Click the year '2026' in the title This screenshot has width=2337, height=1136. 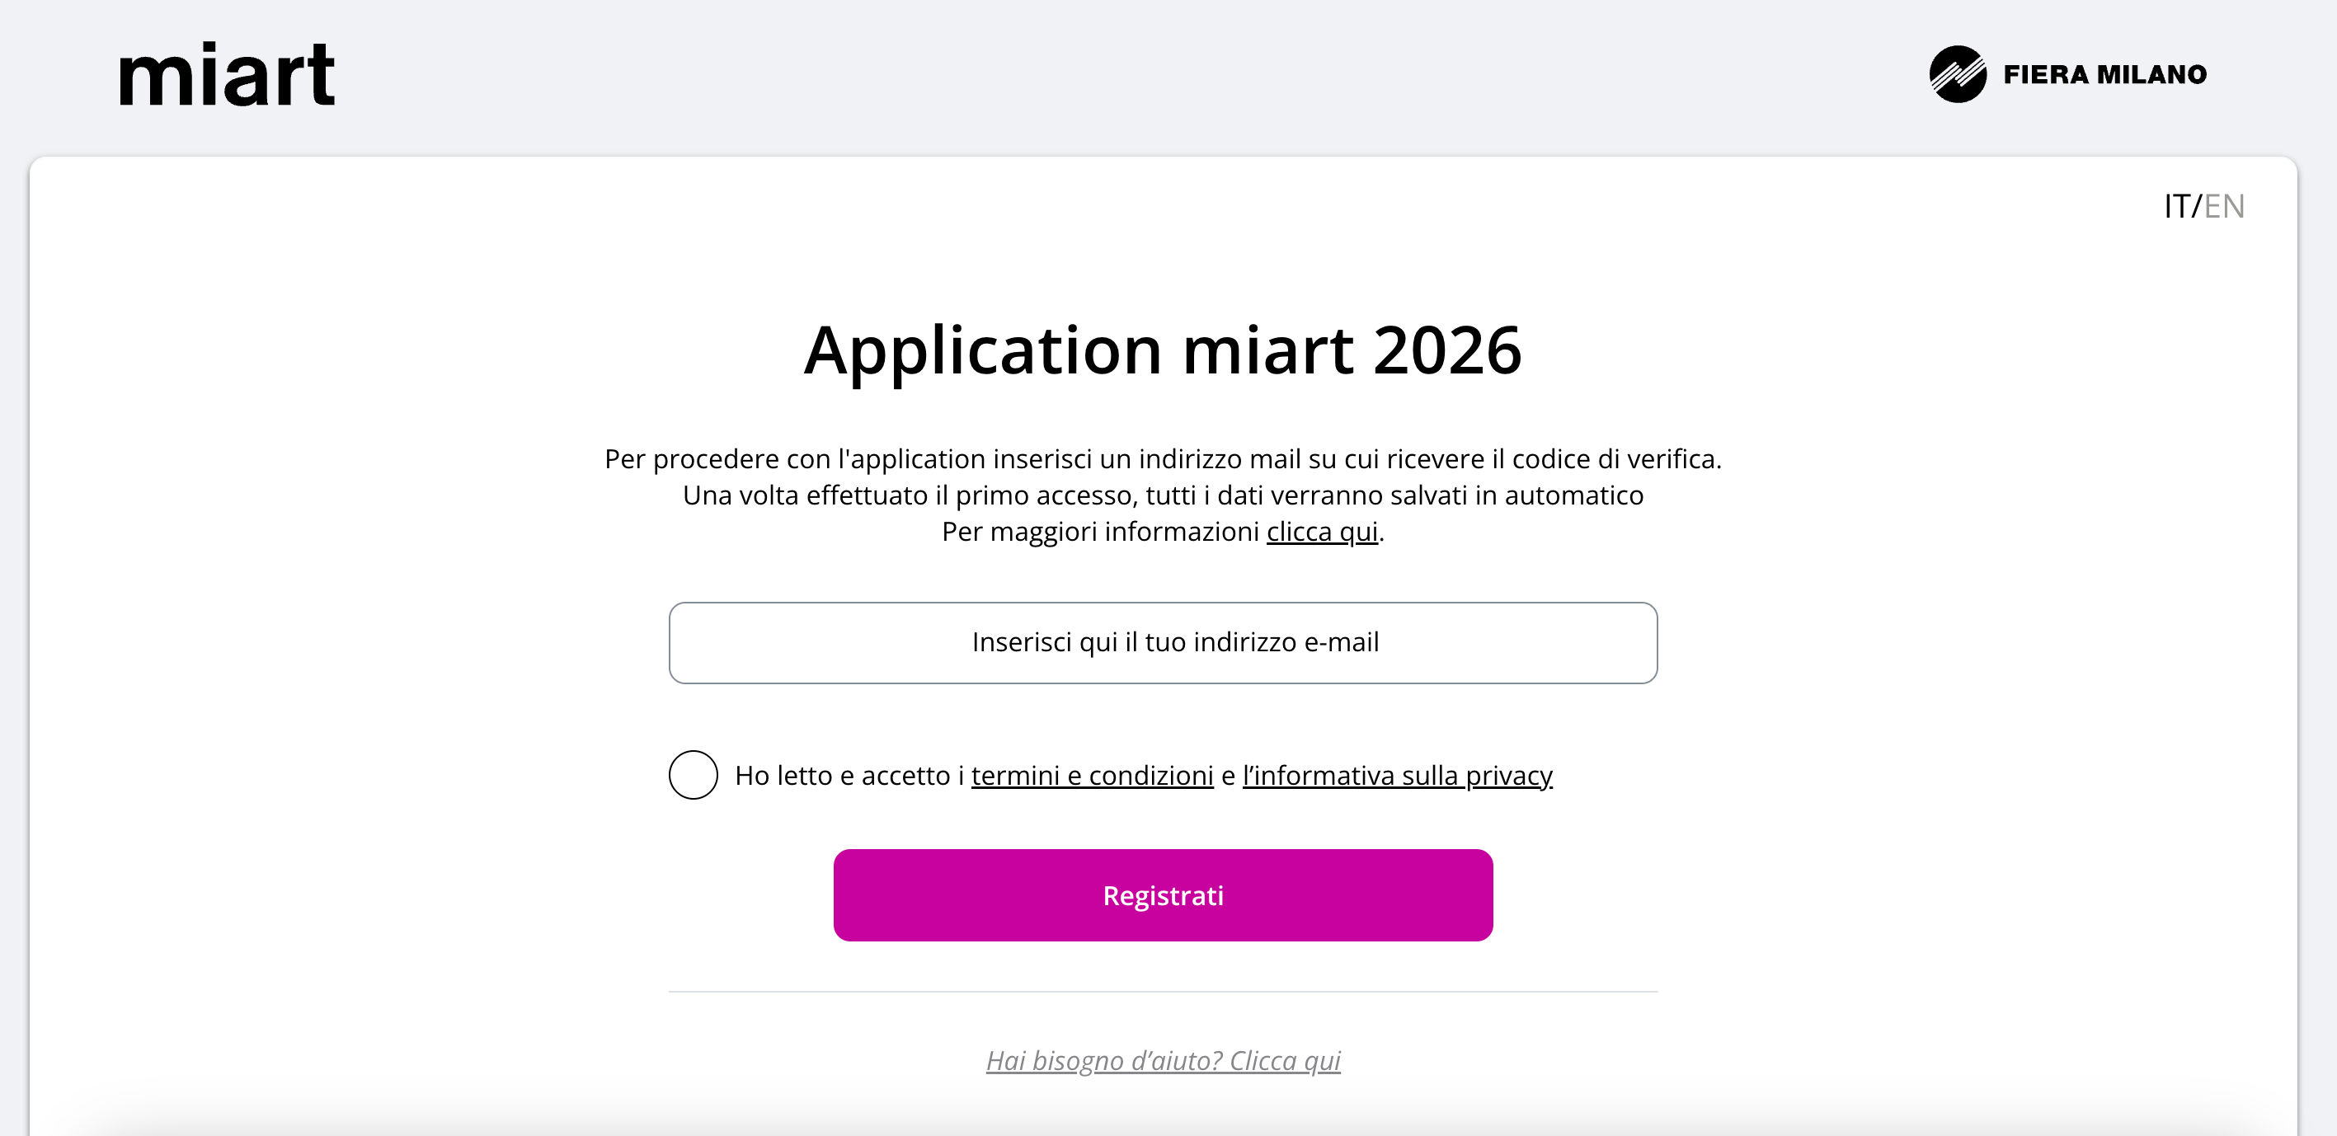point(1447,350)
